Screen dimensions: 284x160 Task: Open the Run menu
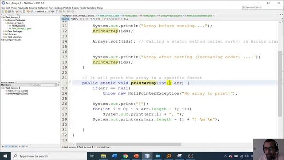click(51, 8)
